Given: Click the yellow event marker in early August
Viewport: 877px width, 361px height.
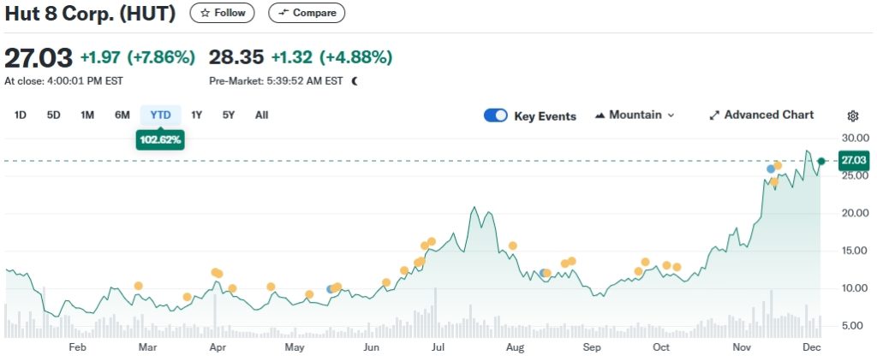Looking at the screenshot, I should click(512, 246).
